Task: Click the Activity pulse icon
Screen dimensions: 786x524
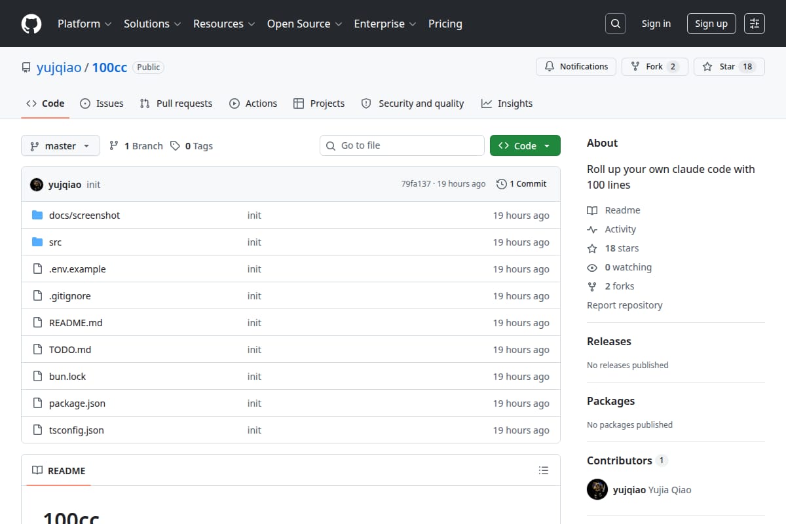Action: click(x=592, y=229)
